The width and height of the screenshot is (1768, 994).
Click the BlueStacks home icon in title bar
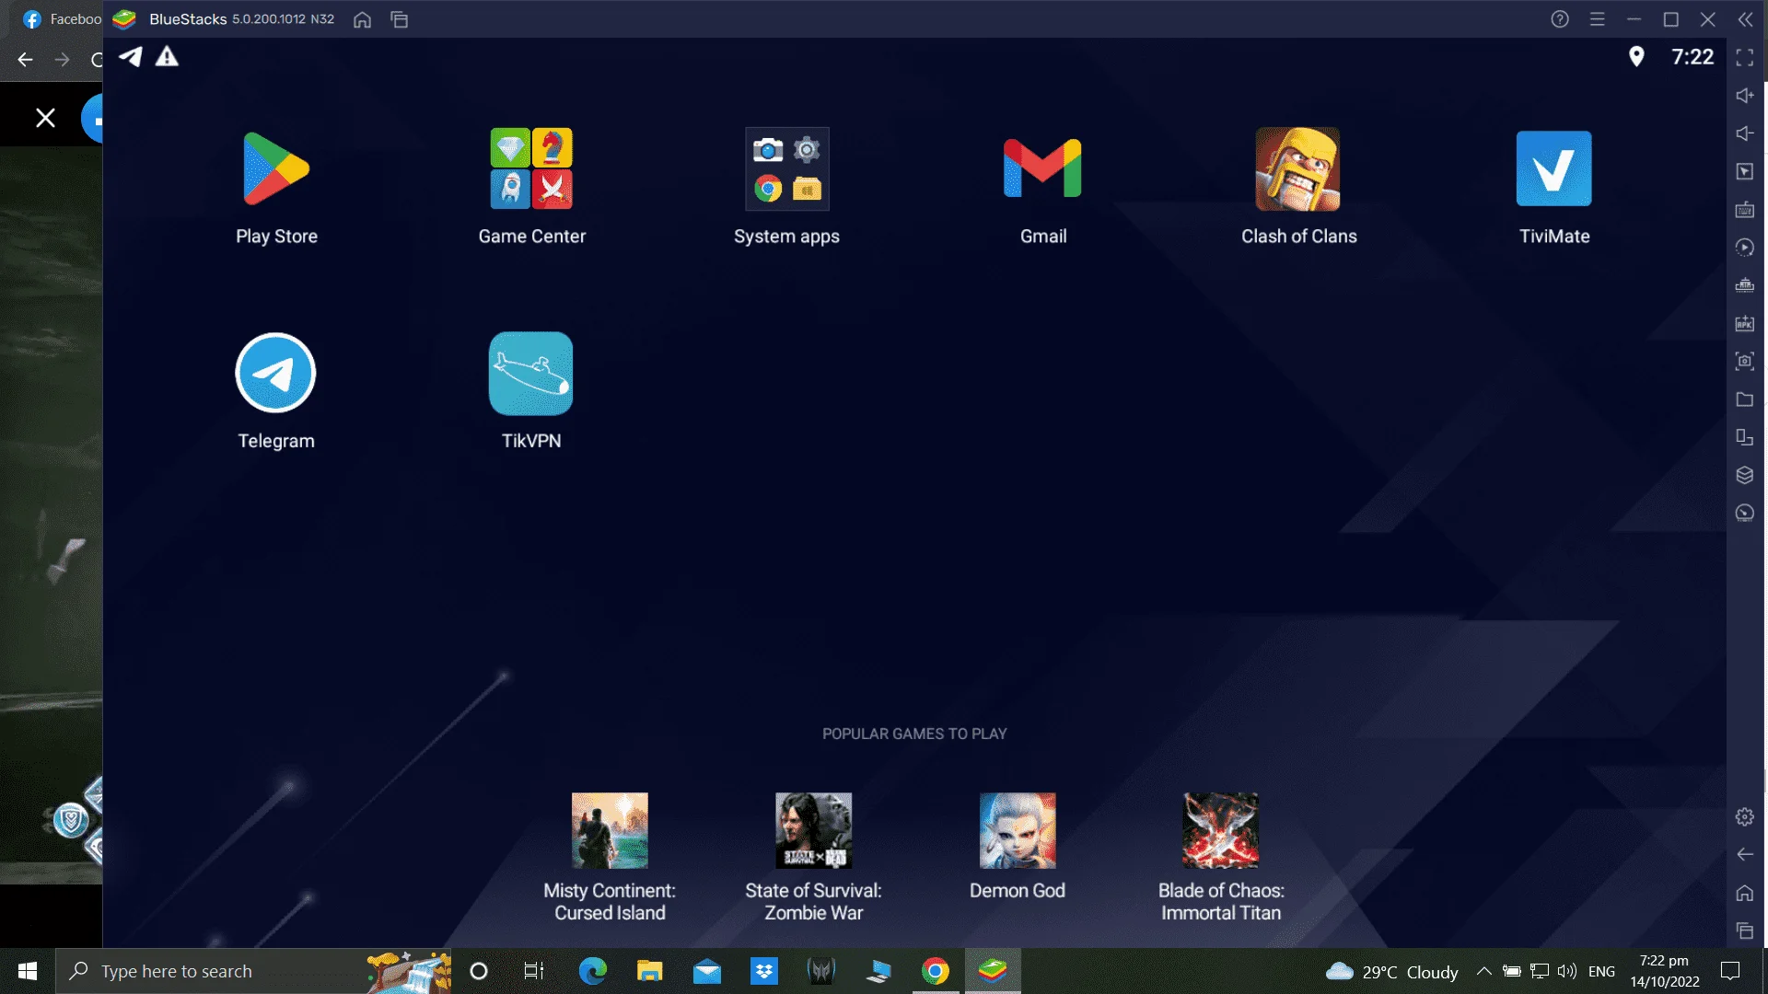click(x=363, y=19)
